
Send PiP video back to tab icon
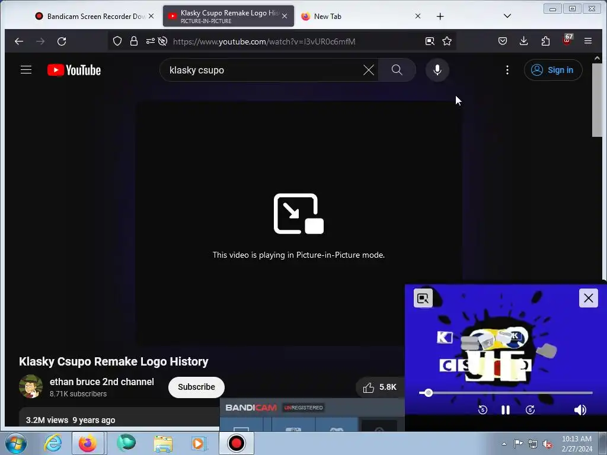(x=423, y=299)
